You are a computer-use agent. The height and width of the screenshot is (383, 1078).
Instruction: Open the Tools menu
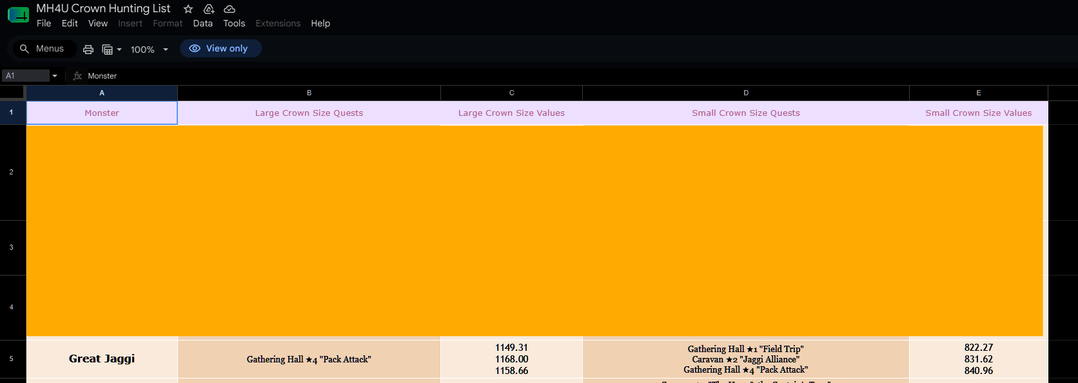(x=234, y=23)
